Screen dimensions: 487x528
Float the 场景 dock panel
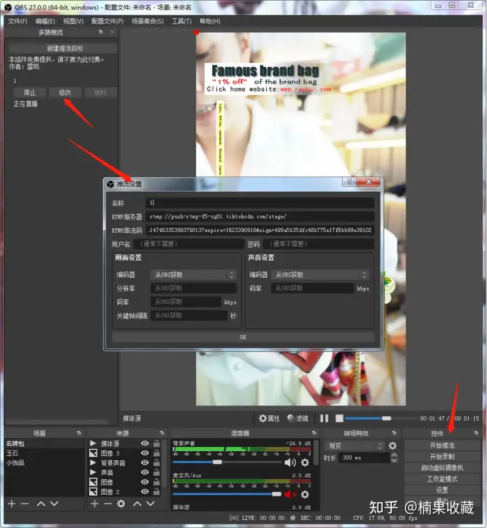pos(78,433)
